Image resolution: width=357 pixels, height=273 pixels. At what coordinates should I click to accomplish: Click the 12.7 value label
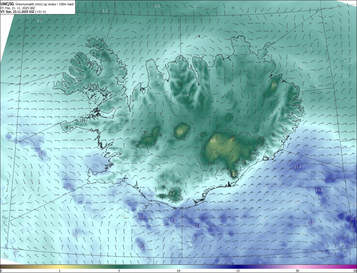click(x=142, y=247)
